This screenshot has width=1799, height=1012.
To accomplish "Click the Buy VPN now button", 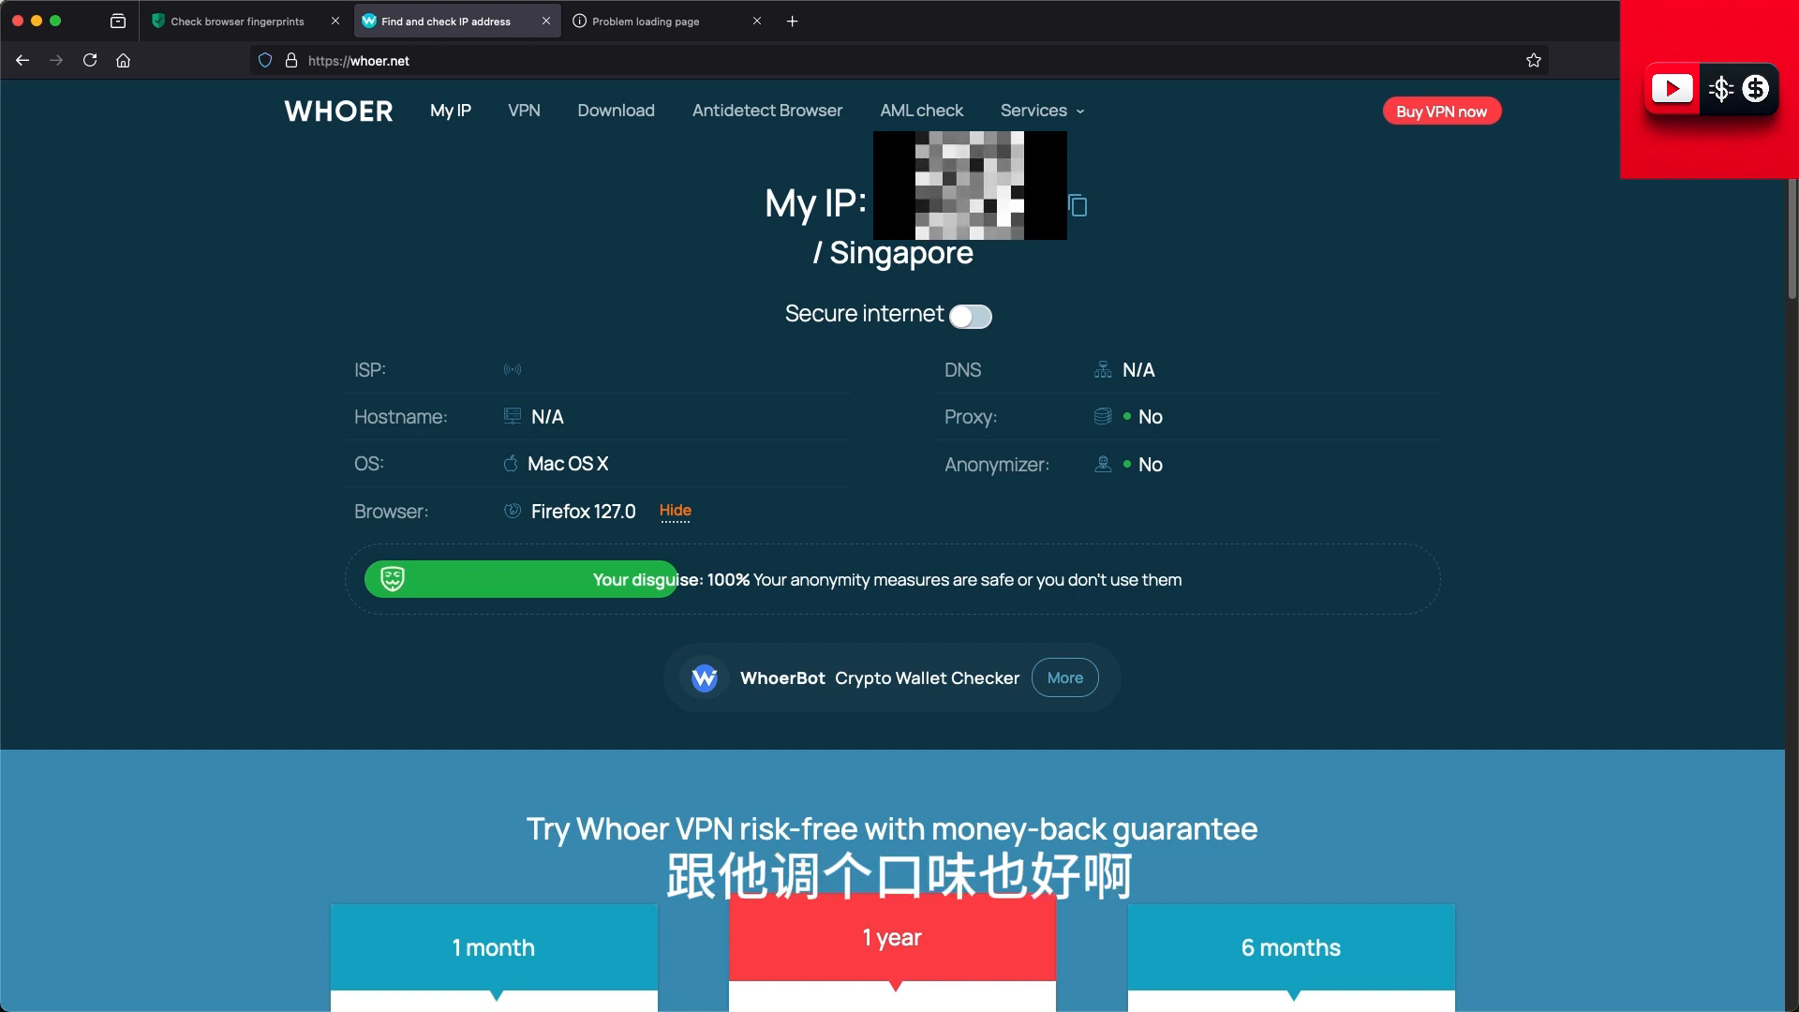I will pyautogui.click(x=1441, y=111).
